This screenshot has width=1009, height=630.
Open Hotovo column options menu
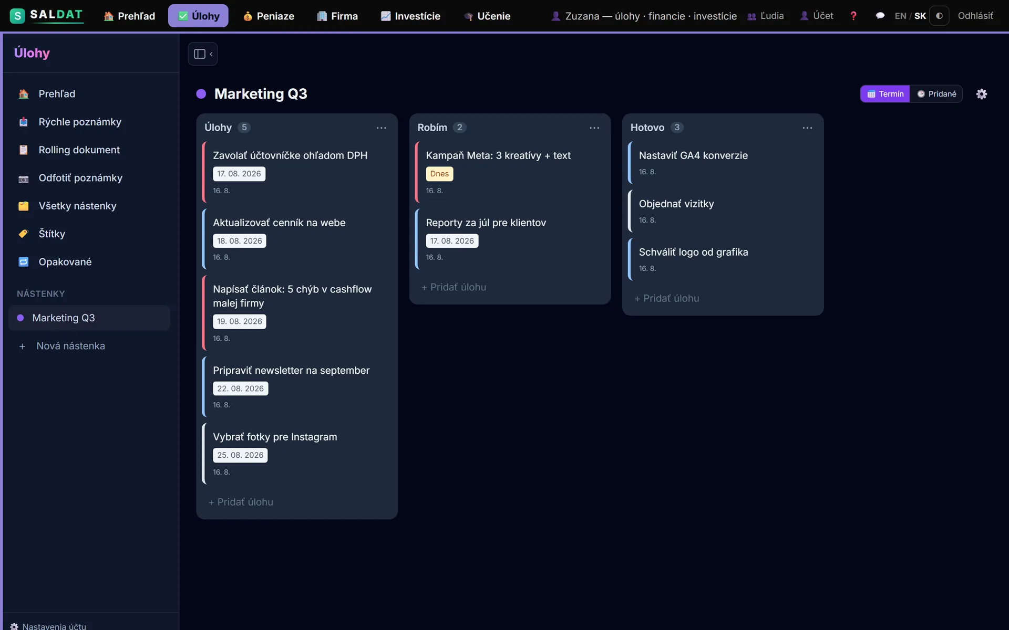pyautogui.click(x=807, y=128)
